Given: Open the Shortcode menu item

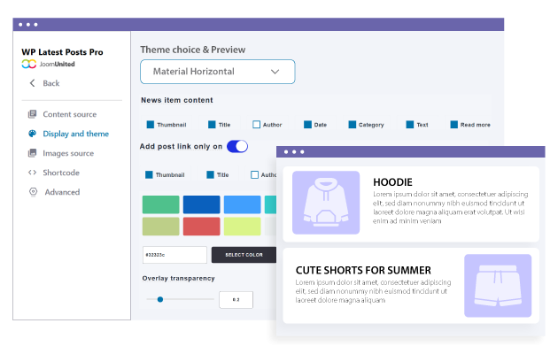Looking at the screenshot, I should (61, 173).
